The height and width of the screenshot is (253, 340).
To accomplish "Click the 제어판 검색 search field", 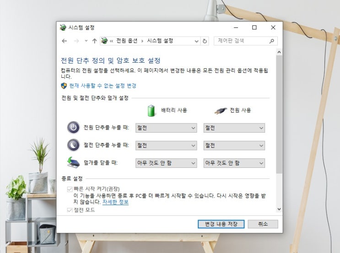I will (x=245, y=41).
